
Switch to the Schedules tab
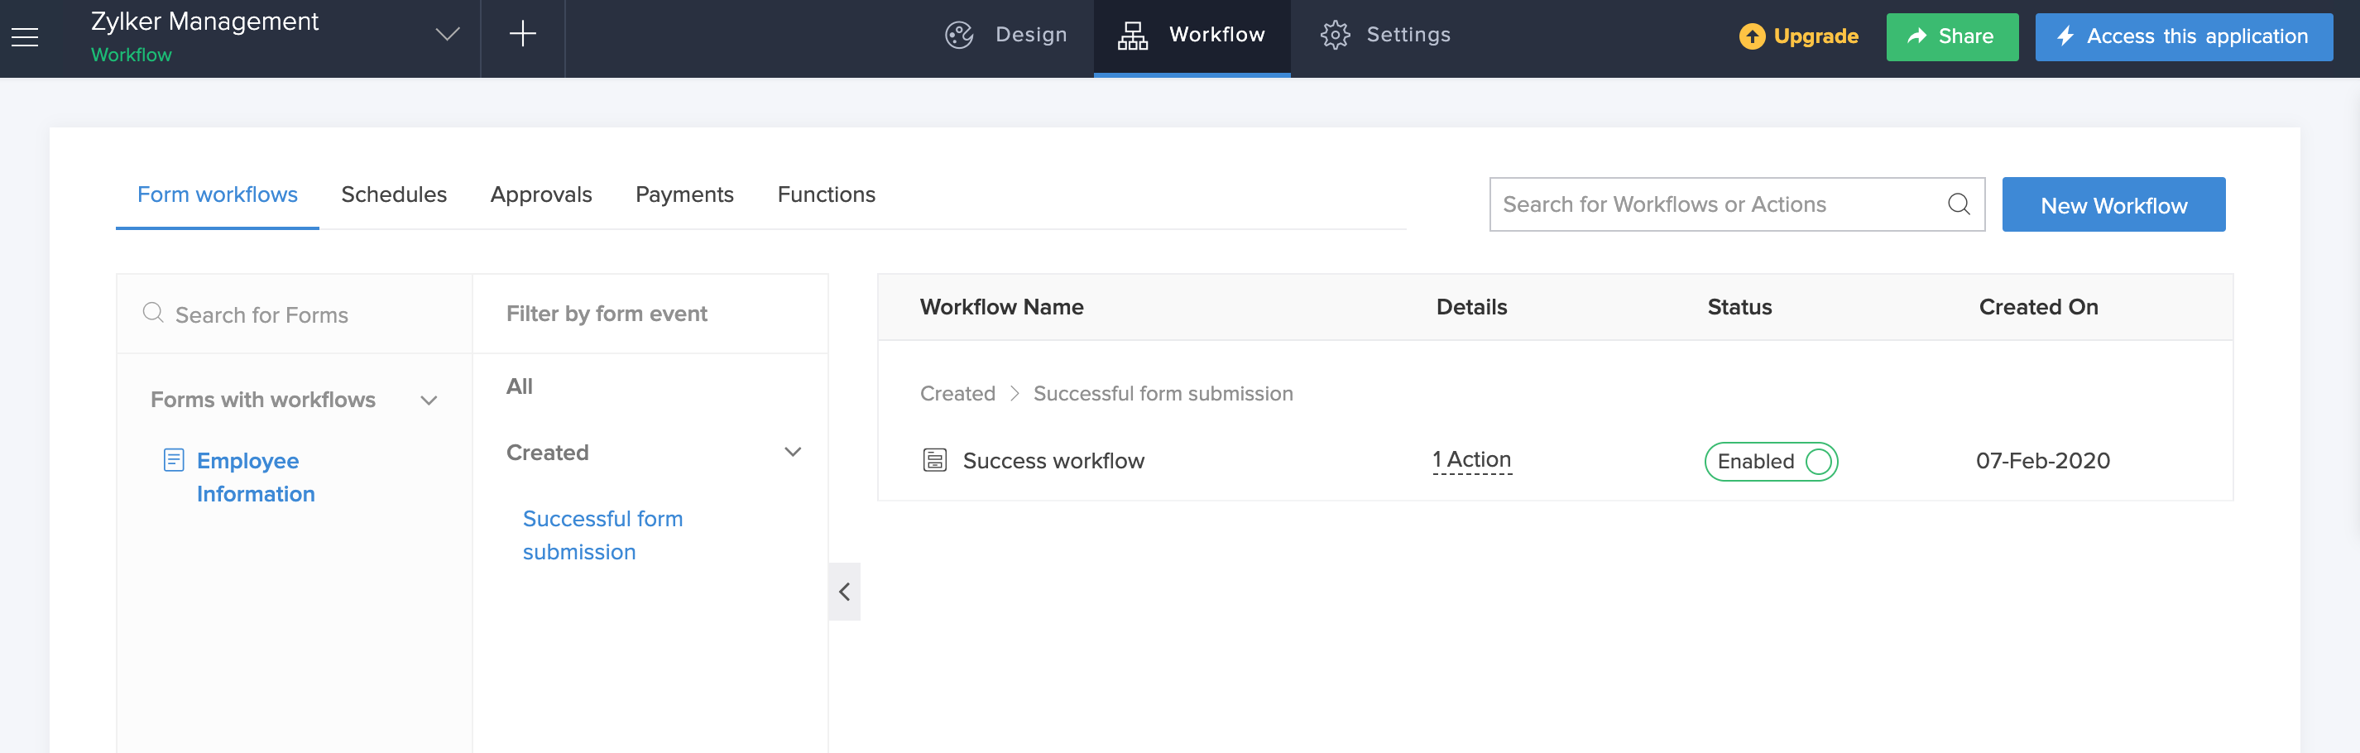[x=393, y=194]
